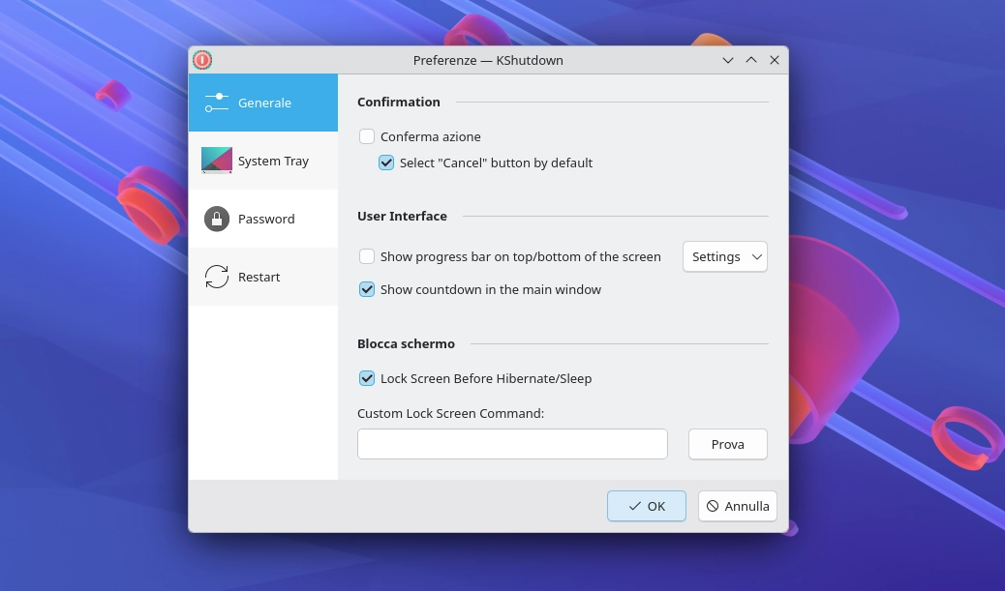Disable Show countdown in the main window

coord(367,289)
